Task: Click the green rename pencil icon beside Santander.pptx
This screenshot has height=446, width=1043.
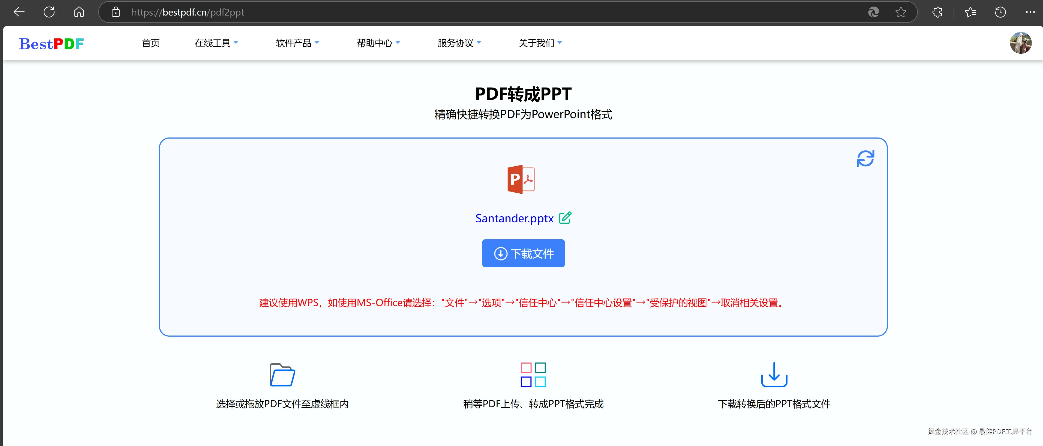Action: tap(565, 218)
